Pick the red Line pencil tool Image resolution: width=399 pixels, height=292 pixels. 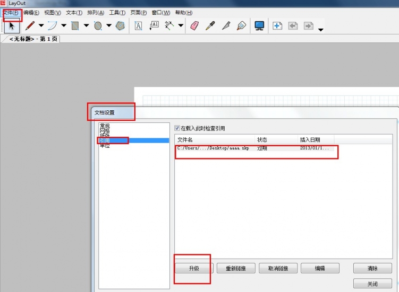coord(30,25)
